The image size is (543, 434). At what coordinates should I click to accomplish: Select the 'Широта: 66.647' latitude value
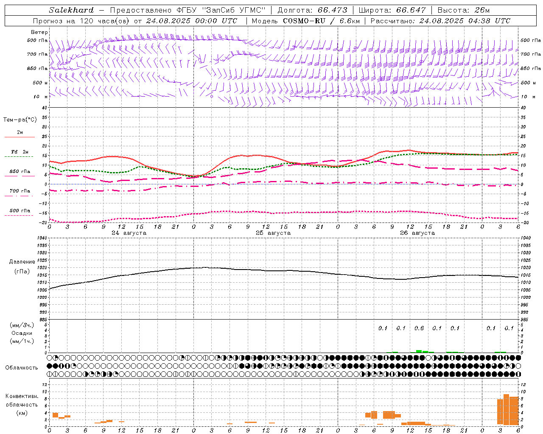392,10
